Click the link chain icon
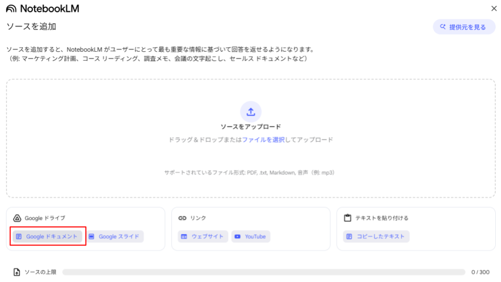The width and height of the screenshot is (501, 282). tap(182, 218)
